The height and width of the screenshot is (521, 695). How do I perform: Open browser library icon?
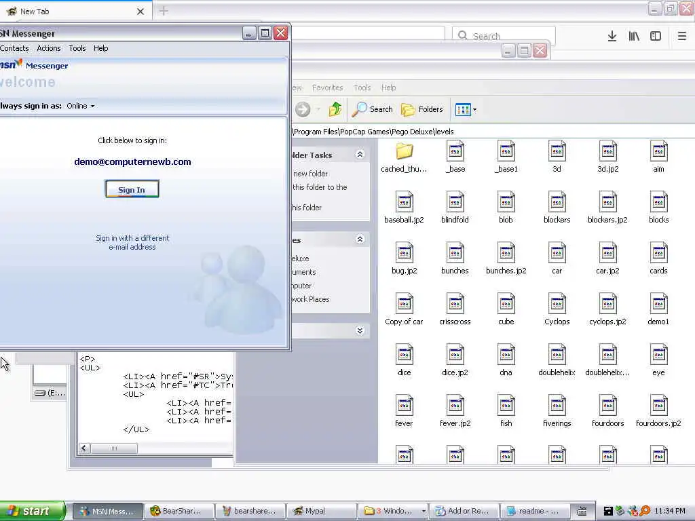634,37
